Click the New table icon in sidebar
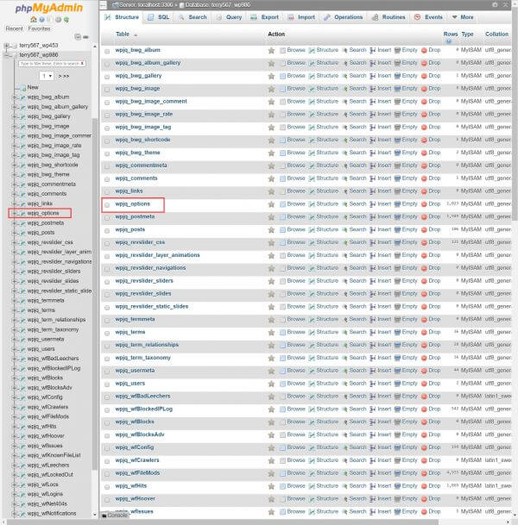This screenshot has height=525, width=518. pos(22,88)
